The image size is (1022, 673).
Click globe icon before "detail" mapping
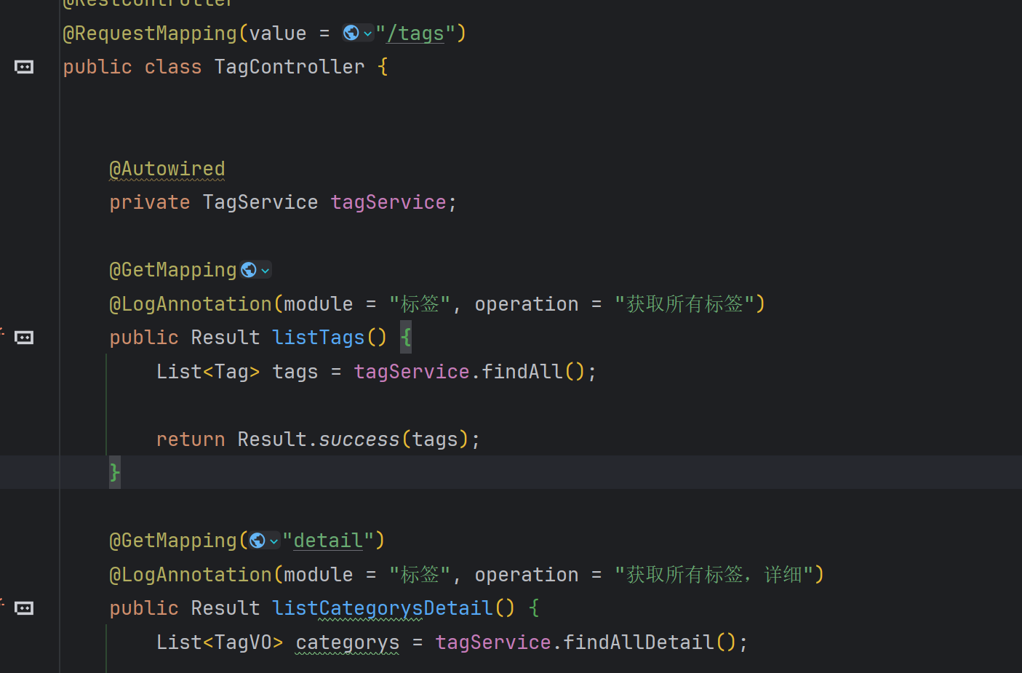257,541
